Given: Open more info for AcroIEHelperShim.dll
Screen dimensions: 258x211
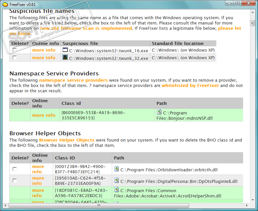Looking at the screenshot, I should point(38,193).
